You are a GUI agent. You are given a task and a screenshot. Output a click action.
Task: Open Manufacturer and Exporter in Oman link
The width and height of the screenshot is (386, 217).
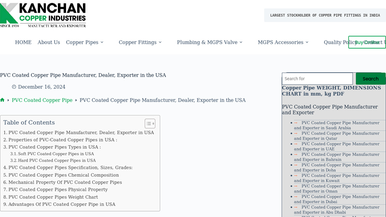point(336,189)
